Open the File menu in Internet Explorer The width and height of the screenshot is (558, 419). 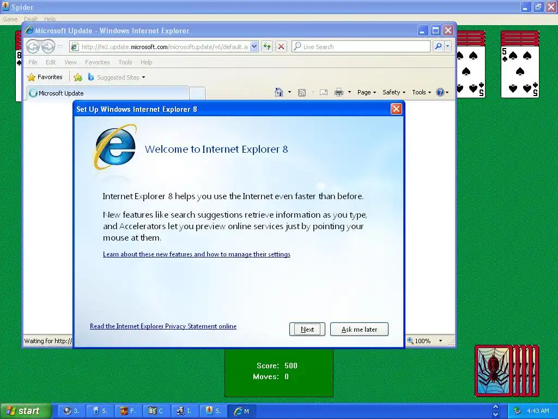tap(33, 62)
